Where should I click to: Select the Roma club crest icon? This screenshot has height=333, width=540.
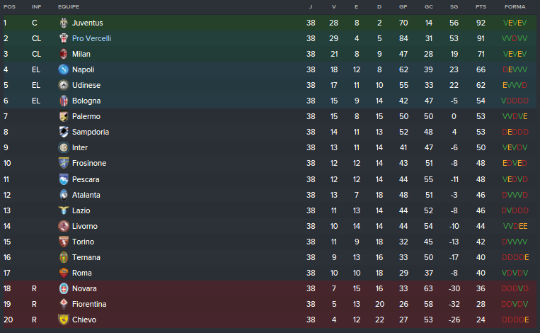click(x=64, y=273)
